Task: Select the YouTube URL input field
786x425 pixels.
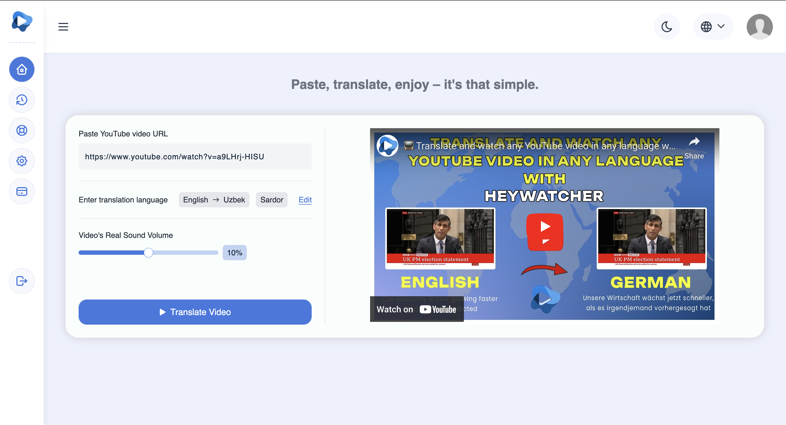Action: tap(195, 156)
